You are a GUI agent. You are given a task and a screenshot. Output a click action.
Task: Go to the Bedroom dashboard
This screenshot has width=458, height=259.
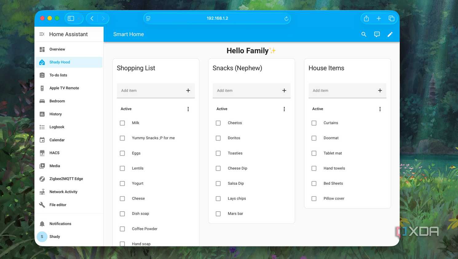pyautogui.click(x=69, y=101)
